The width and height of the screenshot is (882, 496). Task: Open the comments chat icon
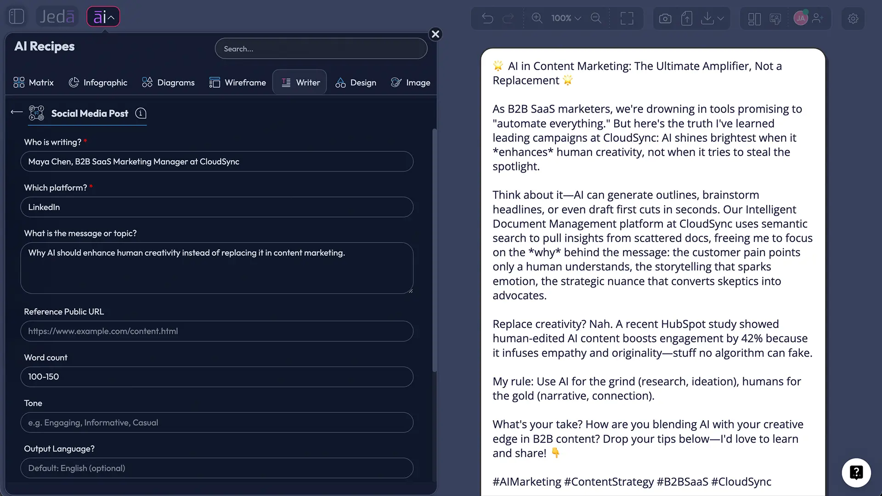click(775, 19)
